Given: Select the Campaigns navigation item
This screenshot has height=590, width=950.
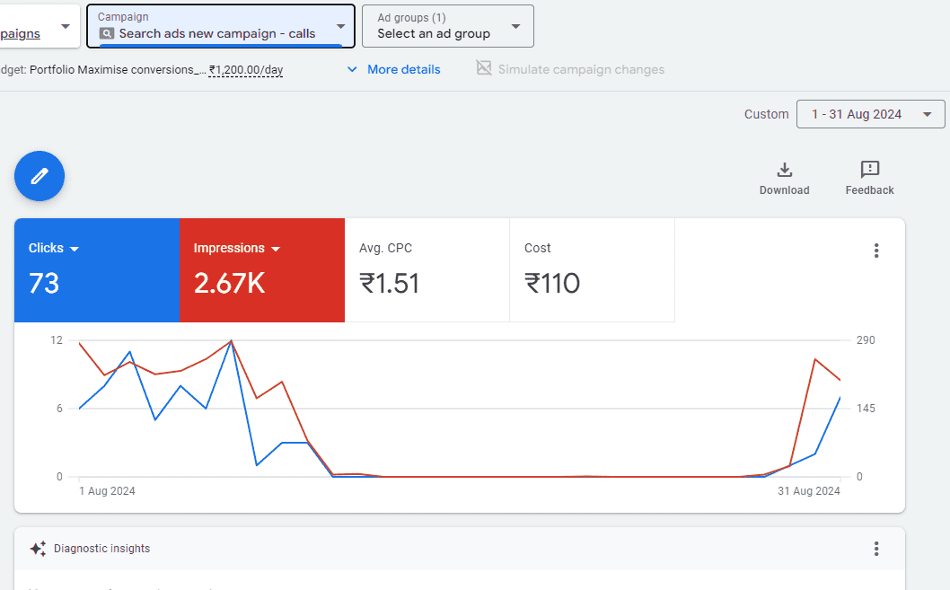Looking at the screenshot, I should [22, 33].
